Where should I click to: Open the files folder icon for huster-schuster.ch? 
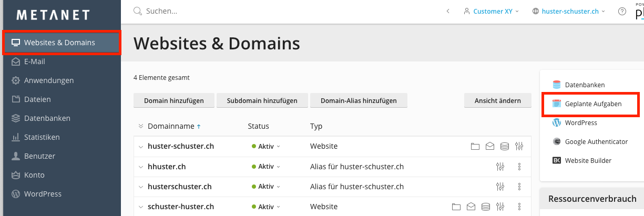coord(475,146)
